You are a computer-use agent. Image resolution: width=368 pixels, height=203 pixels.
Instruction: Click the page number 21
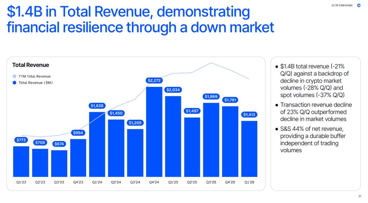360,196
